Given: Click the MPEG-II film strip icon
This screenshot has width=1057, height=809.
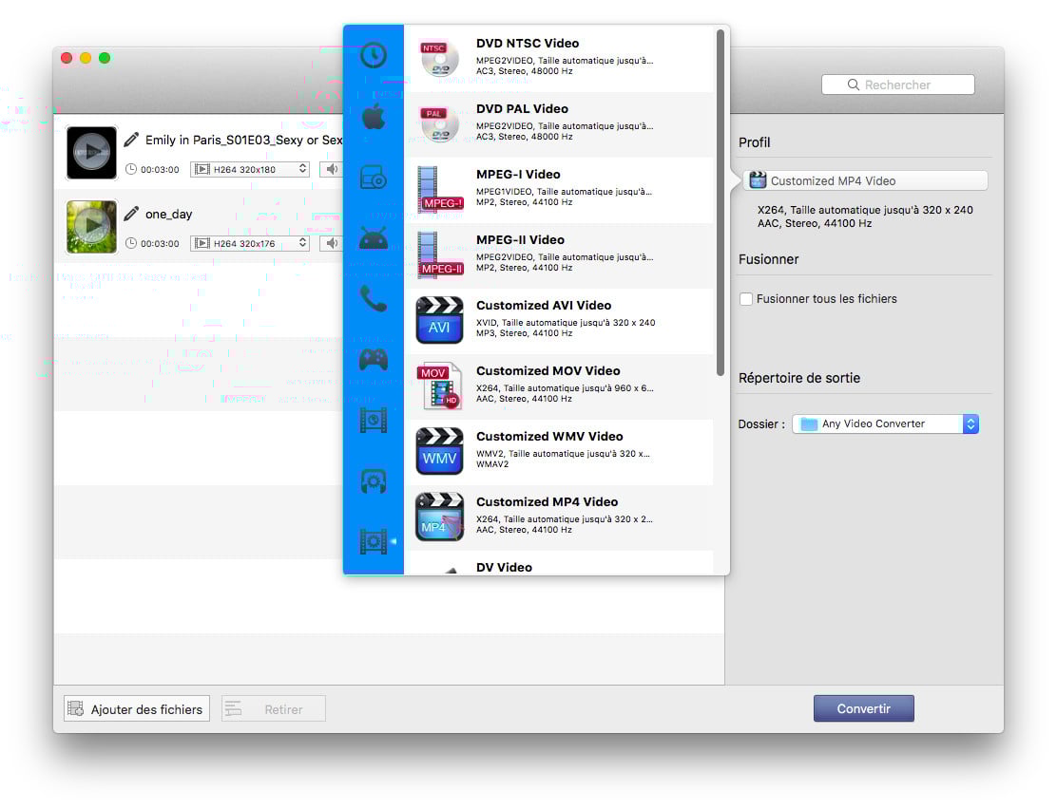Looking at the screenshot, I should coord(439,254).
